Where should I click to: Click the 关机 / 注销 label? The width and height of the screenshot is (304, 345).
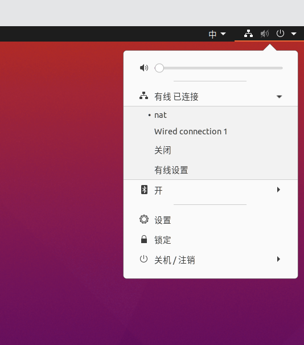pos(175,260)
